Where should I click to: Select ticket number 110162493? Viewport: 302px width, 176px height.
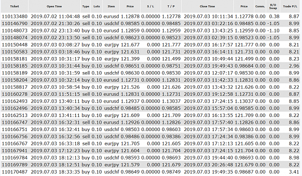tap(14, 101)
